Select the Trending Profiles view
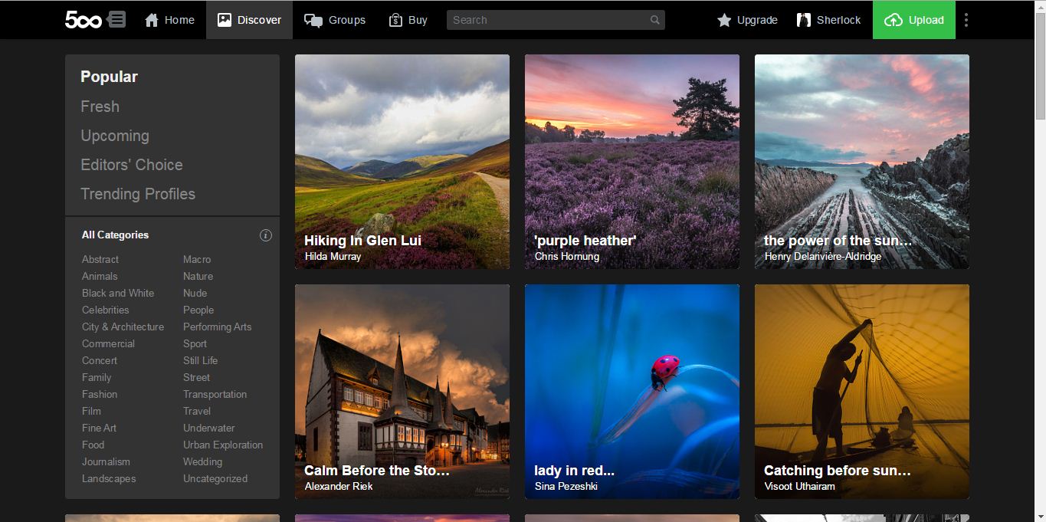 point(137,194)
